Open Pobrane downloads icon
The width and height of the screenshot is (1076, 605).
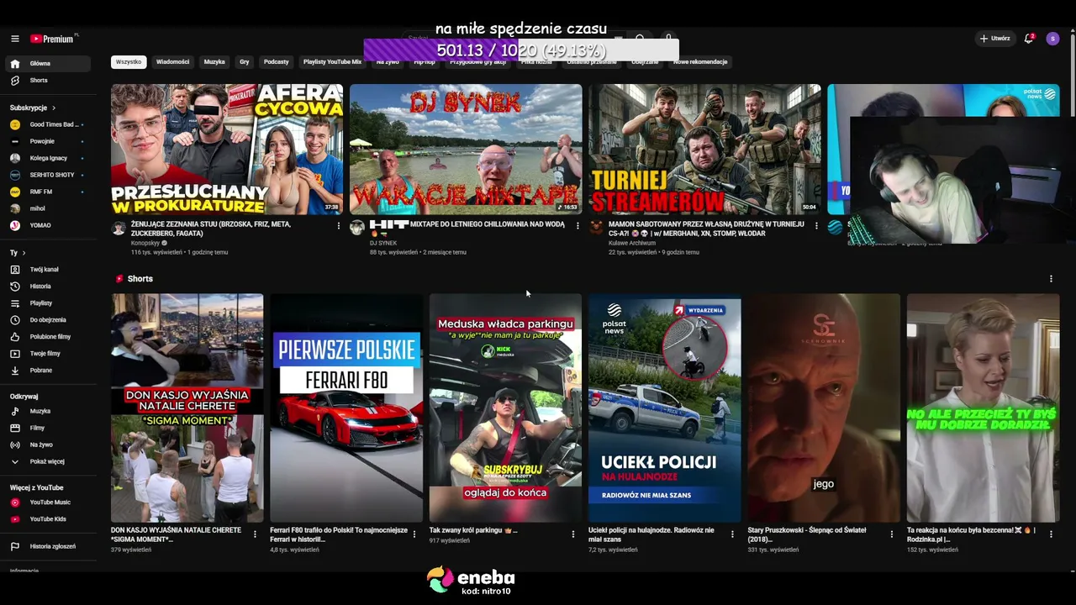click(x=15, y=371)
